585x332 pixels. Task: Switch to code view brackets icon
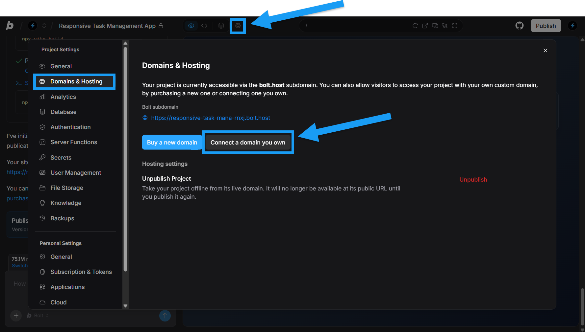(x=204, y=26)
